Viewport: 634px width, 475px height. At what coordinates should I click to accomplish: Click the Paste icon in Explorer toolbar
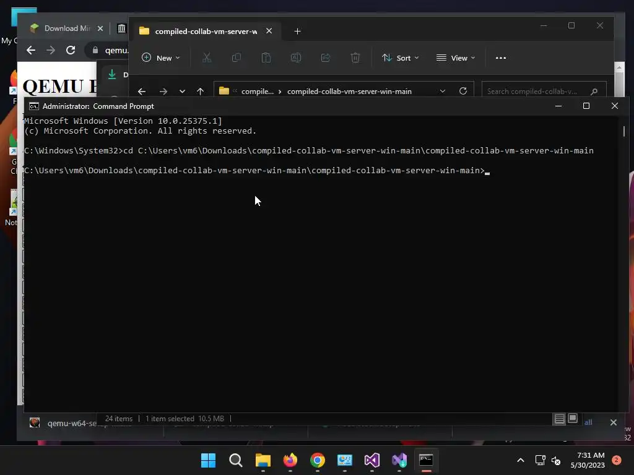pyautogui.click(x=266, y=58)
